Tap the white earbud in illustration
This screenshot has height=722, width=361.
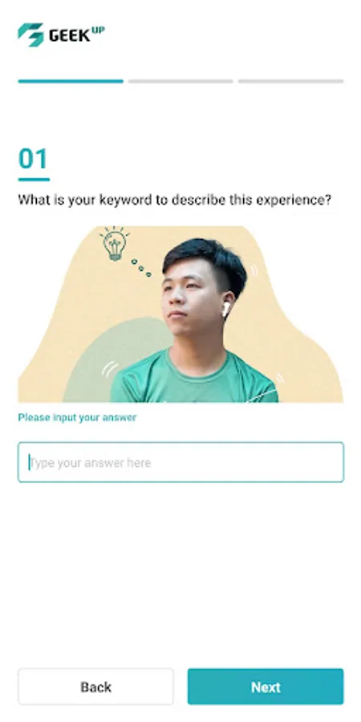(225, 310)
